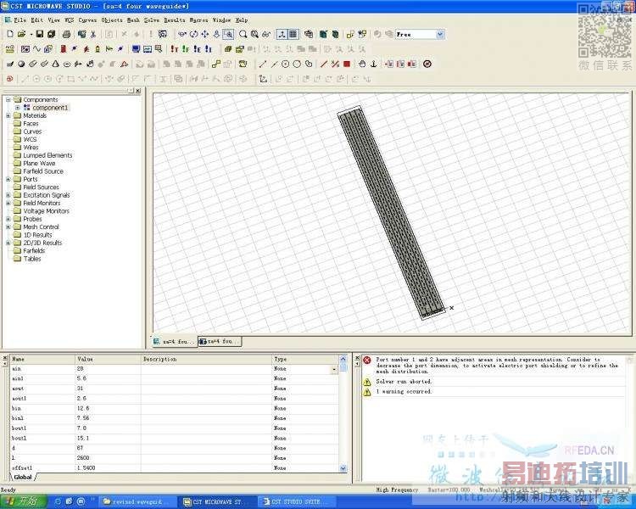Click the Save floppy disk icon

[40, 34]
